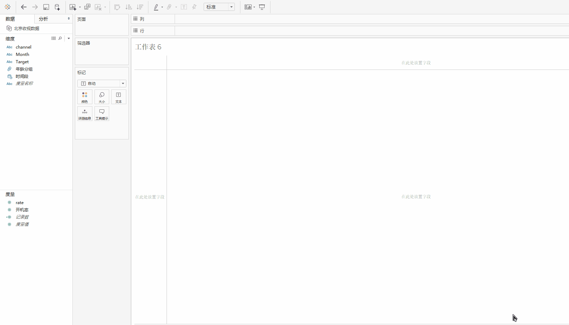The width and height of the screenshot is (569, 325).
Task: Click the 大小 size marks button
Action: 102,97
